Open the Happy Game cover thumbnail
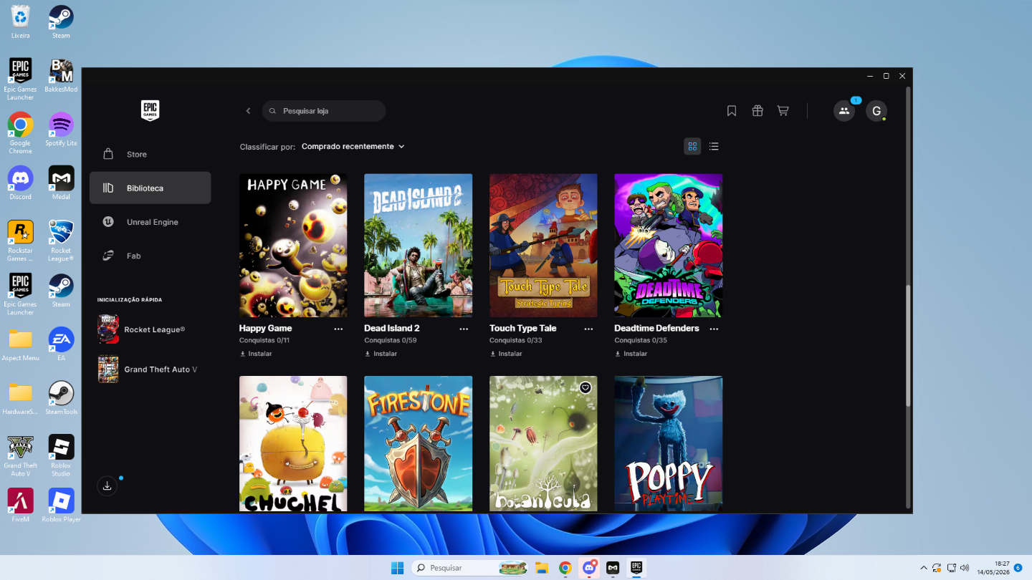Viewport: 1032px width, 580px height. [x=293, y=245]
